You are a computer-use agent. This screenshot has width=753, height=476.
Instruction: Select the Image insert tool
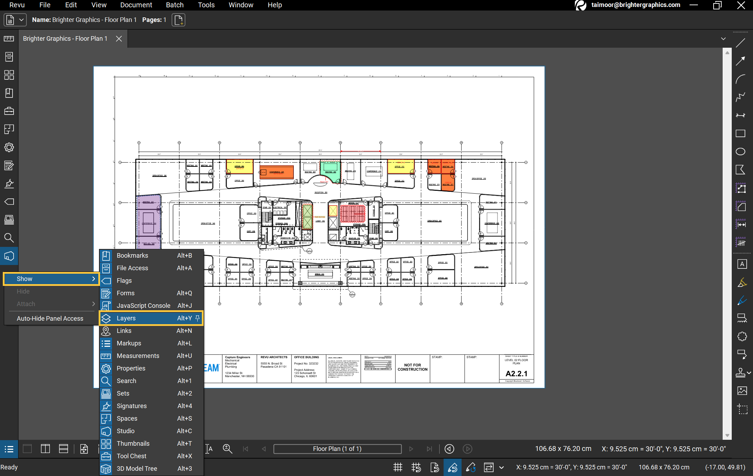(x=742, y=391)
